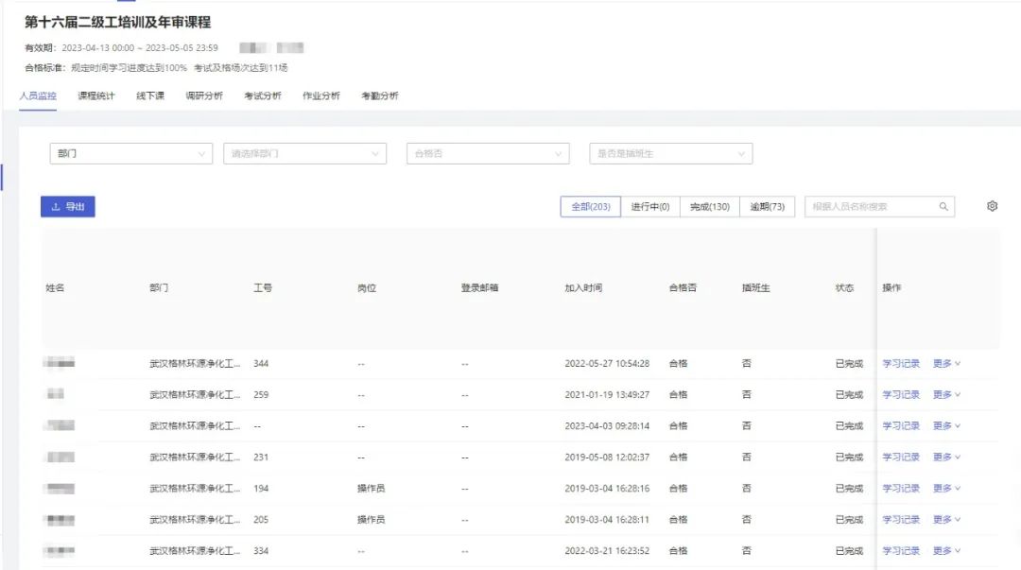Click the 姓名 column header
Viewport: 1021px width, 570px height.
pyautogui.click(x=55, y=288)
